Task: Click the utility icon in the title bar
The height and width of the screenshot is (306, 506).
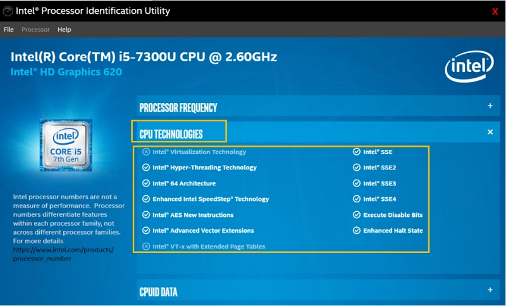Action: click(8, 11)
